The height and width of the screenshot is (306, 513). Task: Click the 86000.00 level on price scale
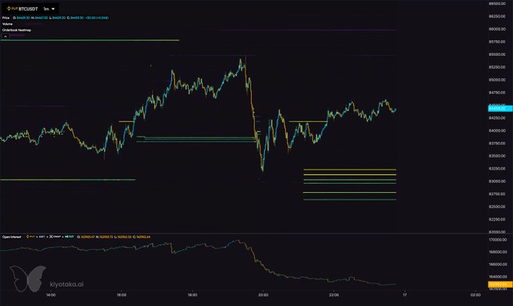pos(496,29)
